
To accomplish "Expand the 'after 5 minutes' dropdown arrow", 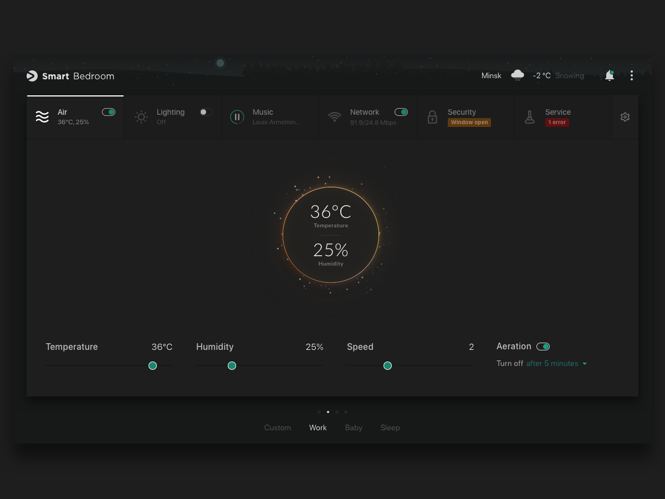I will [x=585, y=364].
